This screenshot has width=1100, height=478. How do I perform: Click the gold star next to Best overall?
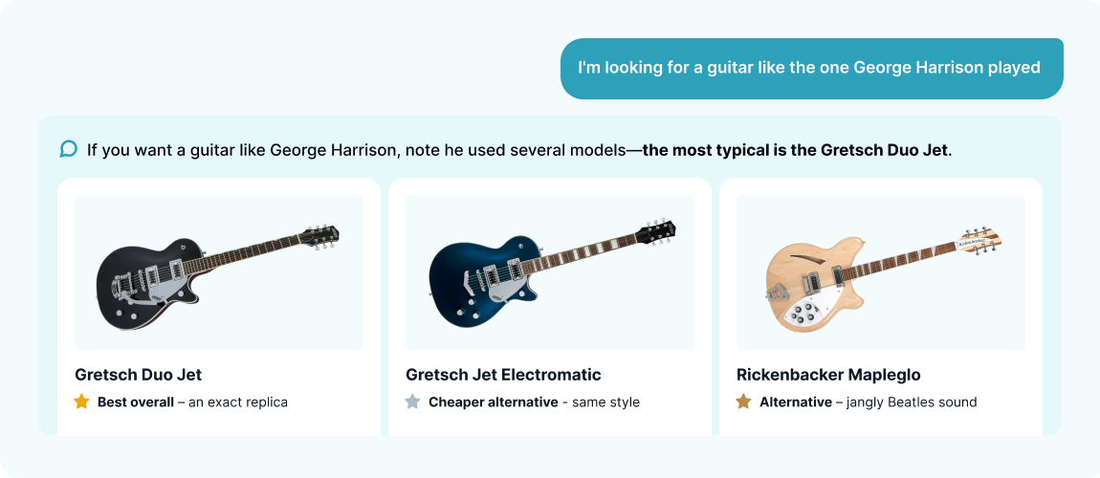pos(82,402)
